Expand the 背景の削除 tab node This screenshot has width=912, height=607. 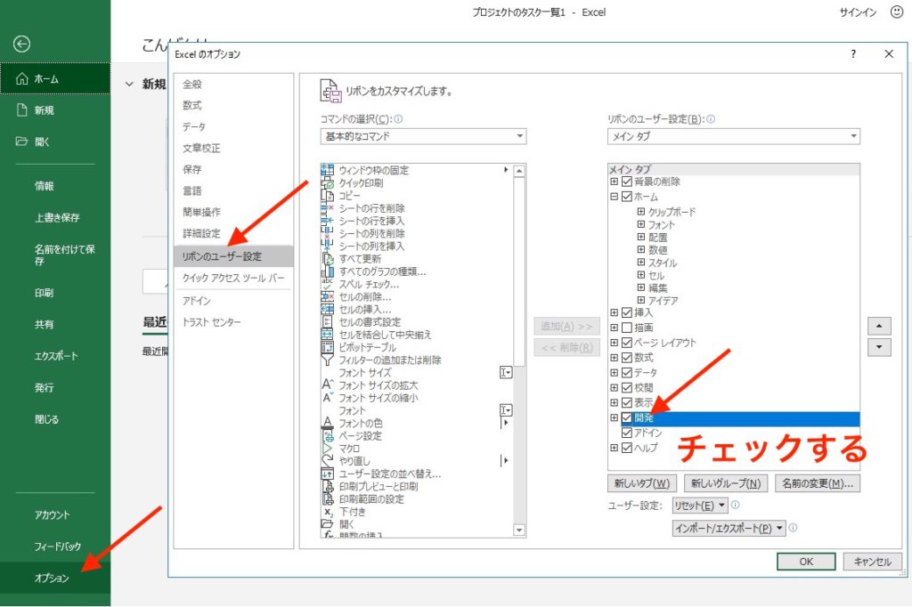pyautogui.click(x=614, y=182)
